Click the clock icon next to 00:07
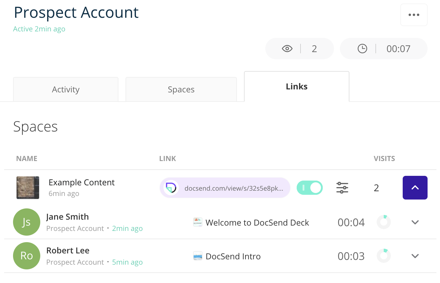The height and width of the screenshot is (283, 440). point(362,49)
